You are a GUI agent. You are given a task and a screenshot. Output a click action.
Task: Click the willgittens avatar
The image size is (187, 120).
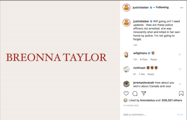[x=126, y=55]
